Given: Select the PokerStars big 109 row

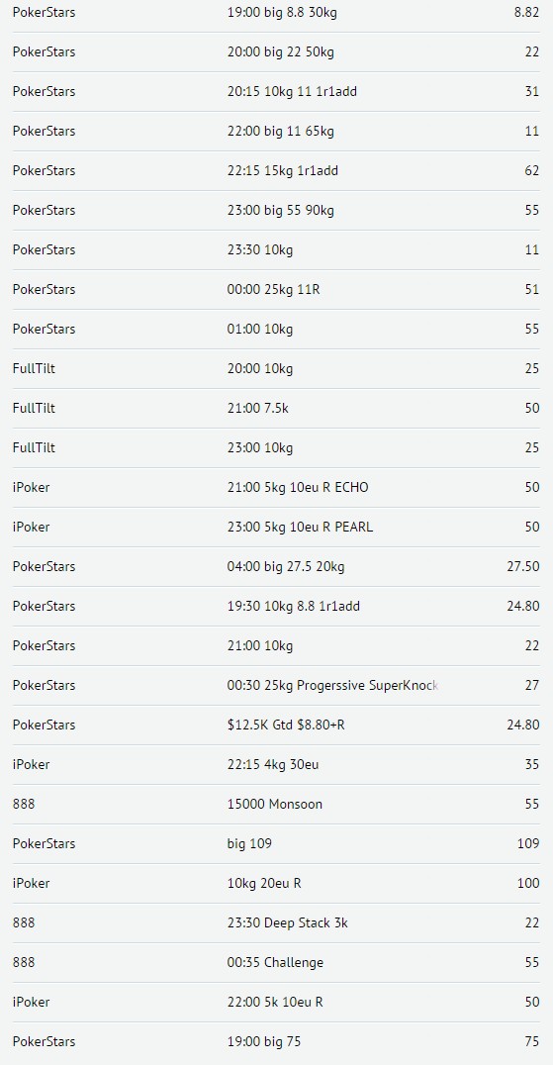Looking at the screenshot, I should tap(276, 843).
